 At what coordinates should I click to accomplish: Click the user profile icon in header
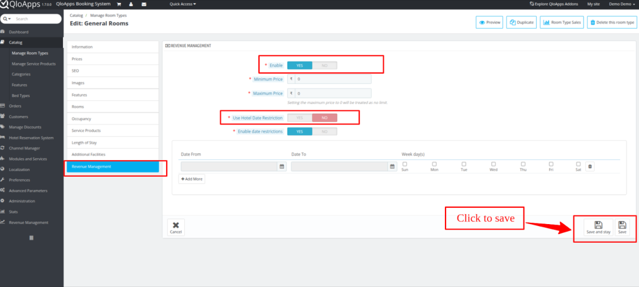pos(131,4)
